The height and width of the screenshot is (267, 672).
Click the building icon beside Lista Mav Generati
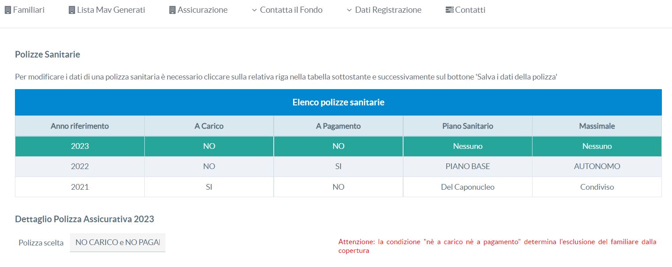(72, 10)
